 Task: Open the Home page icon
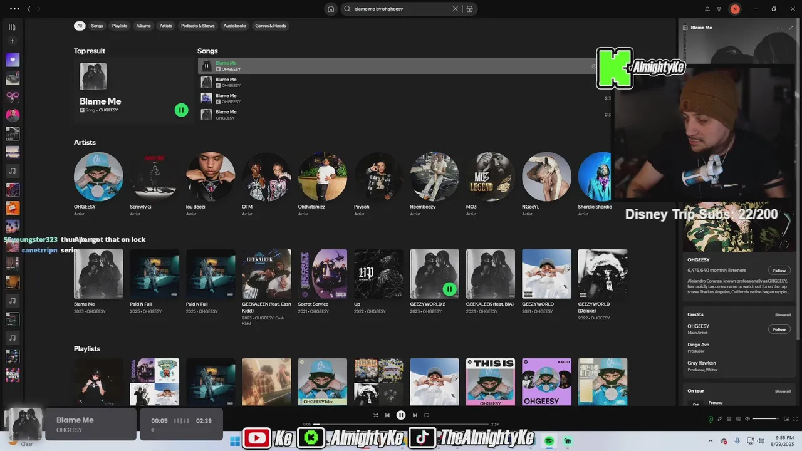point(331,9)
